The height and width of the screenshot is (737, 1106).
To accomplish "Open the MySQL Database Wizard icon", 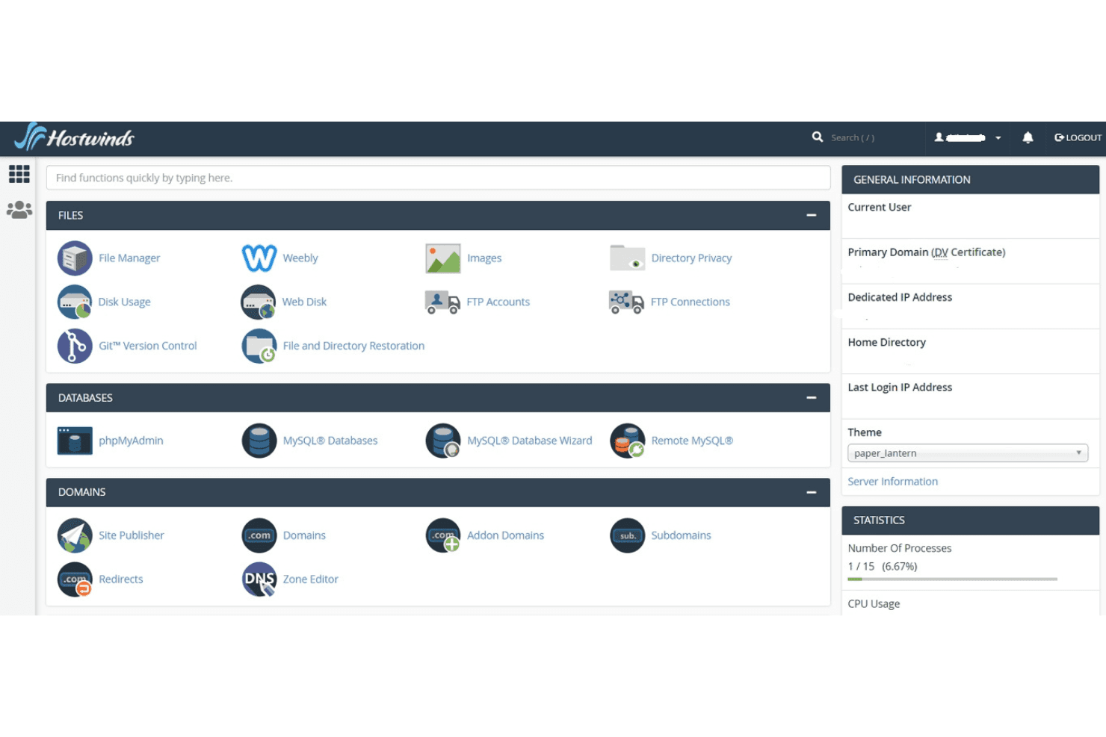I will (x=443, y=441).
